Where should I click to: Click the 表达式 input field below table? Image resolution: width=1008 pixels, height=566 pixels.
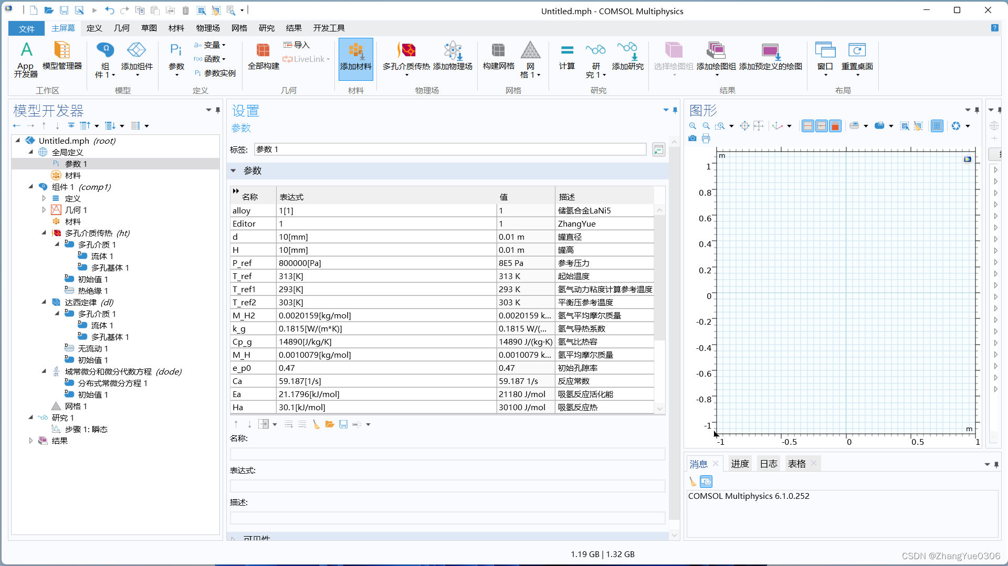click(448, 486)
